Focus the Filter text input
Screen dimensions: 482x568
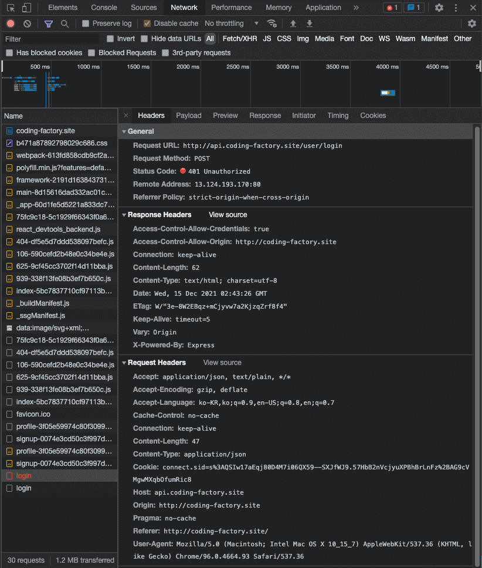pos(50,39)
